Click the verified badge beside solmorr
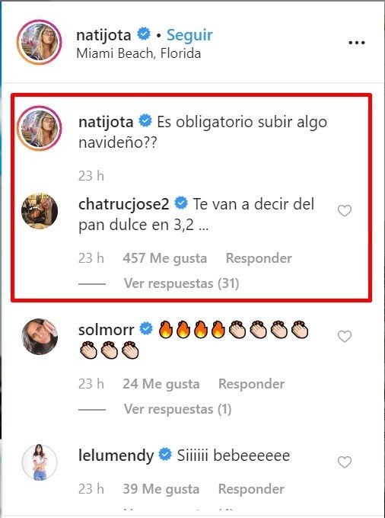 pyautogui.click(x=146, y=329)
